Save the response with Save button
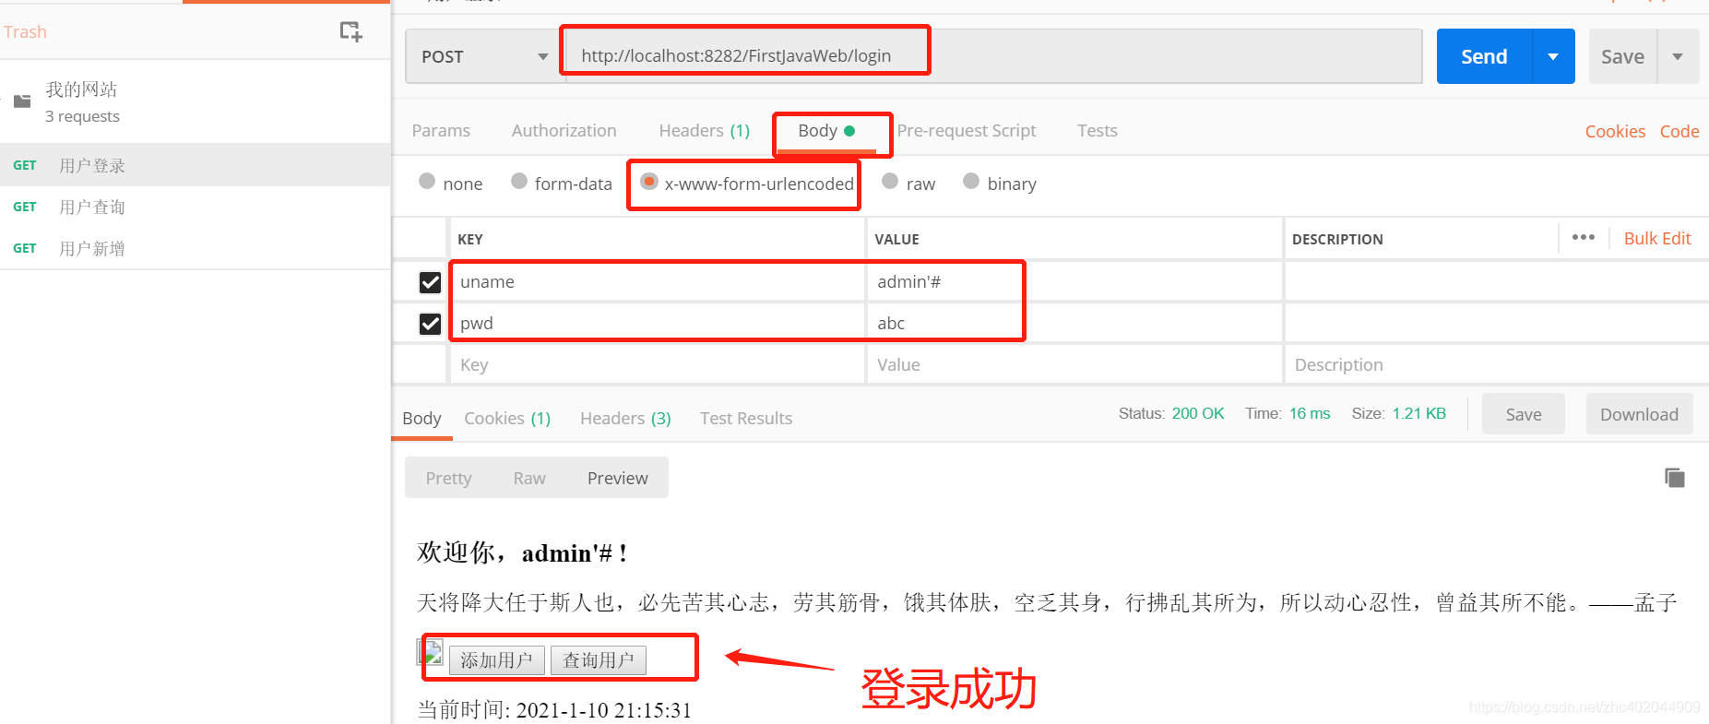This screenshot has width=1709, height=724. click(1524, 414)
